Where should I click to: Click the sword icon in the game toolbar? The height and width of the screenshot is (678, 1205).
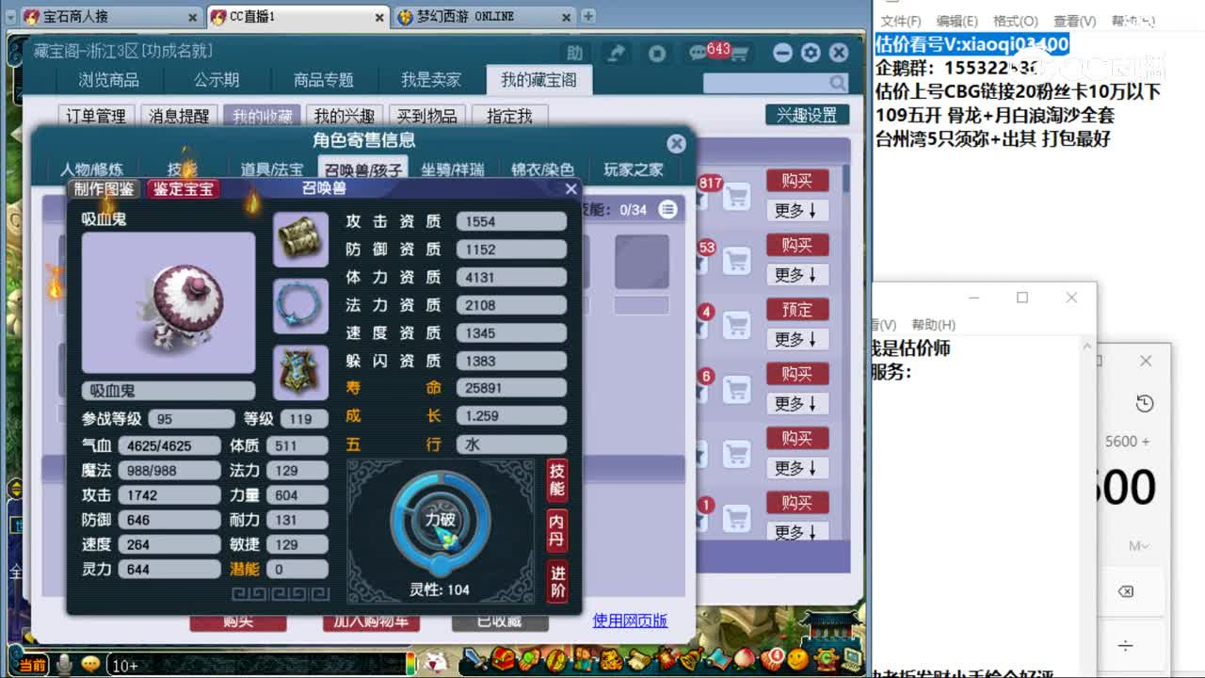point(476,658)
